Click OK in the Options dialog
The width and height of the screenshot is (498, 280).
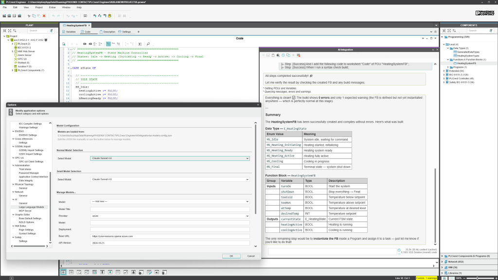231,256
